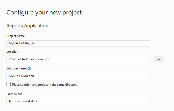
Task: Expand the Location dropdown arrow
Action: point(148,59)
